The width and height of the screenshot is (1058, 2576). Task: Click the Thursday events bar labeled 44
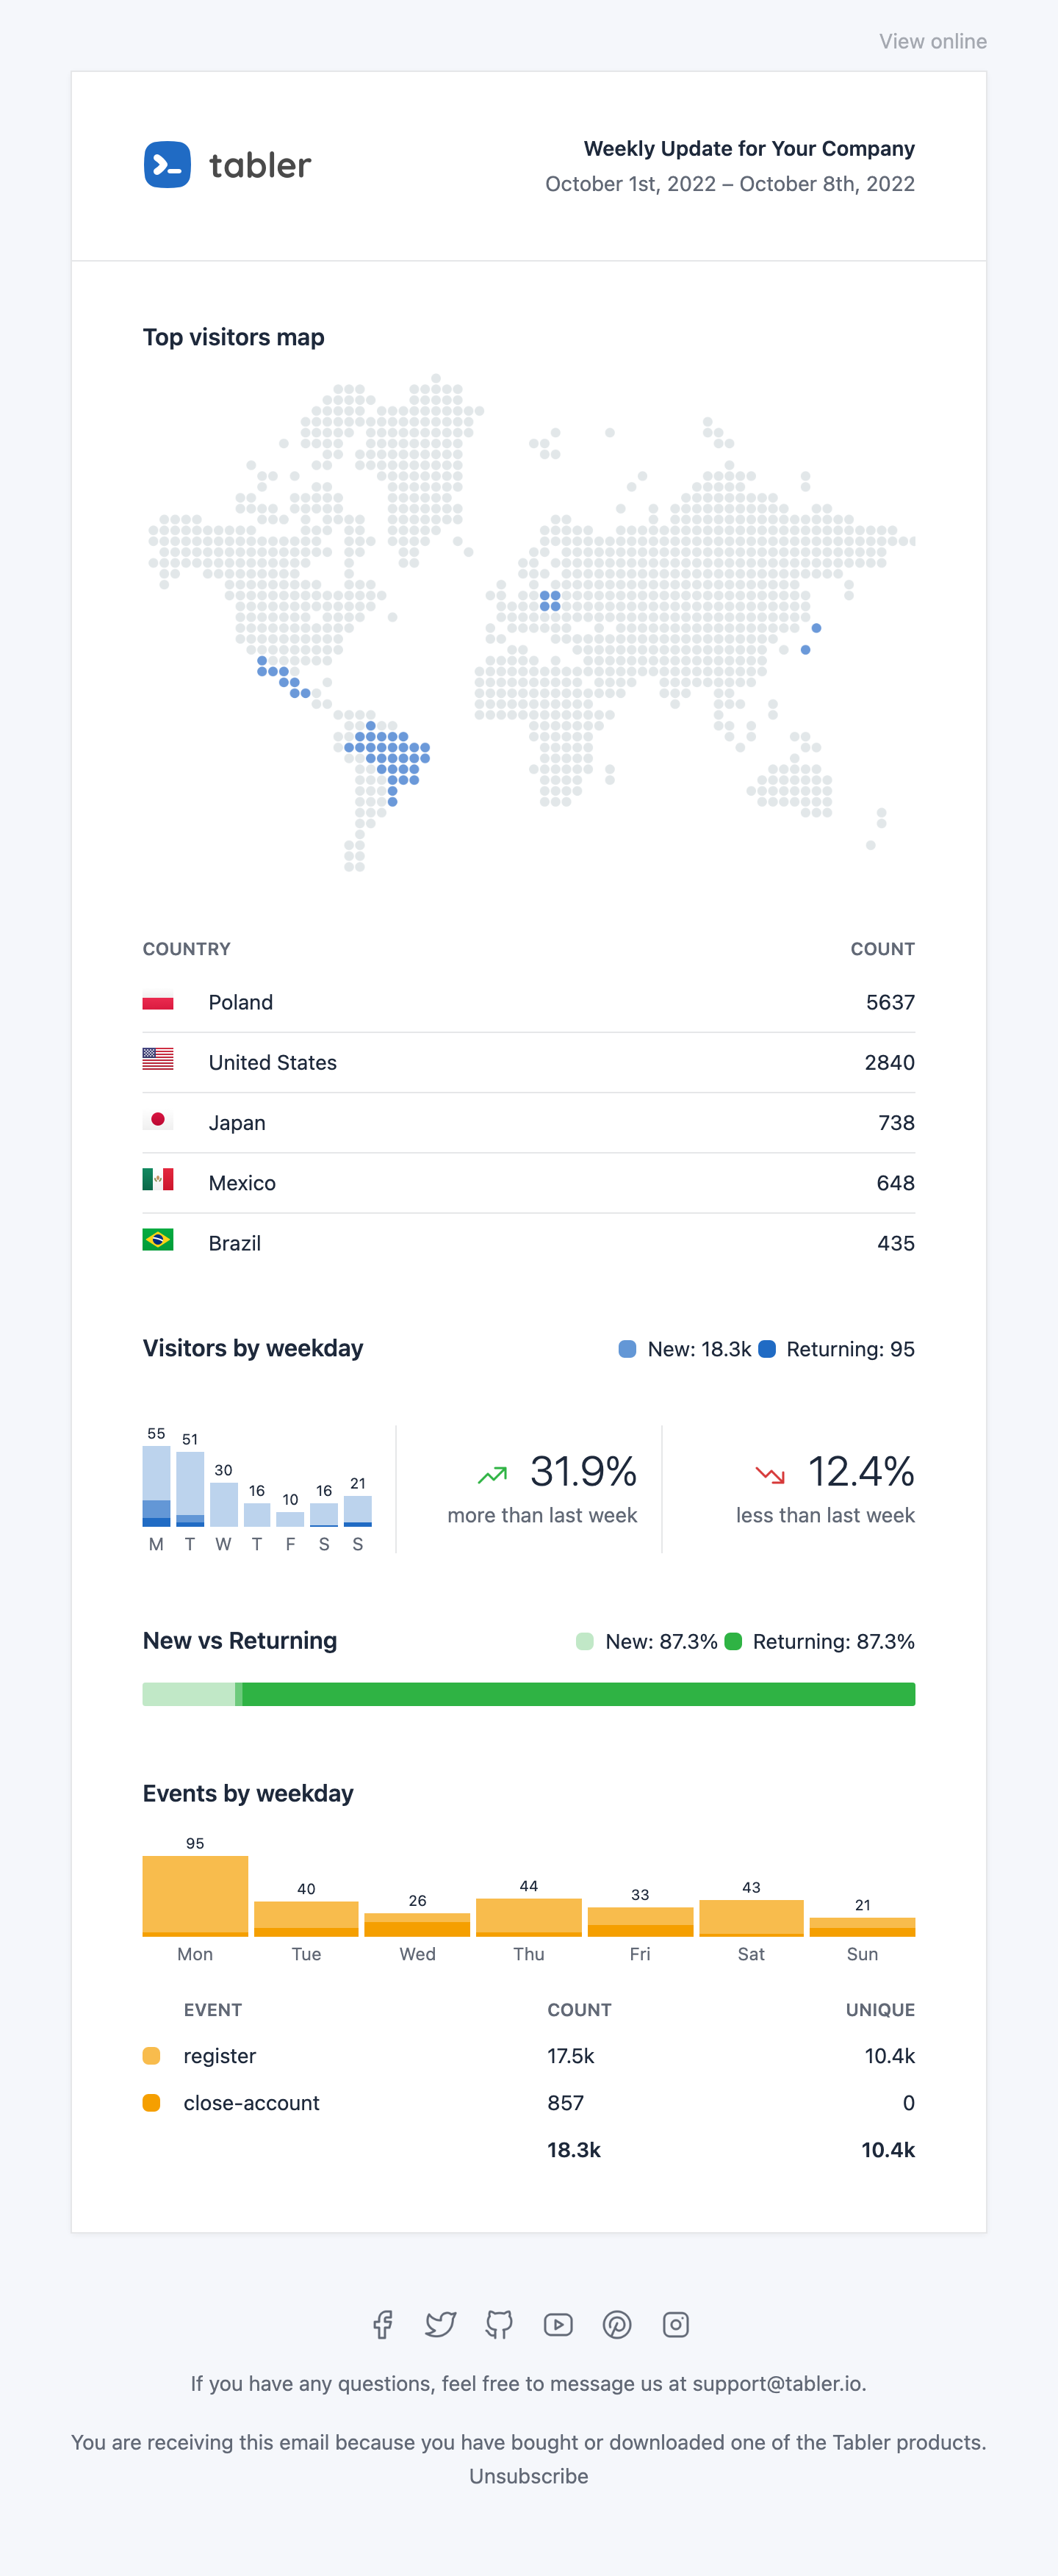pos(529,1917)
